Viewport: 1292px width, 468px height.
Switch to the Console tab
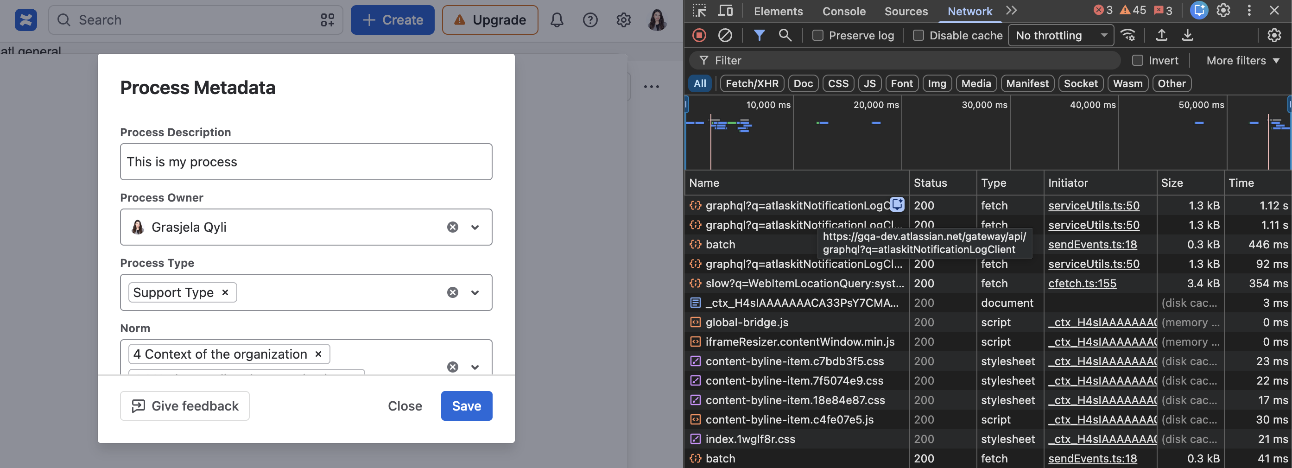(843, 11)
